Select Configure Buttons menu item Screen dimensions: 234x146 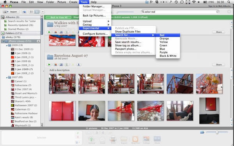[95, 34]
